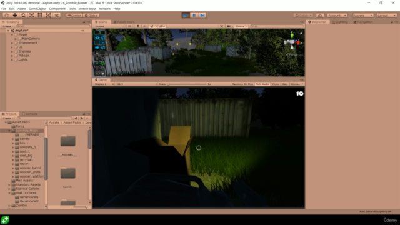Image resolution: width=400 pixels, height=225 pixels.
Task: Open the 16:9 aspect ratio dropdown
Action: click(x=136, y=84)
